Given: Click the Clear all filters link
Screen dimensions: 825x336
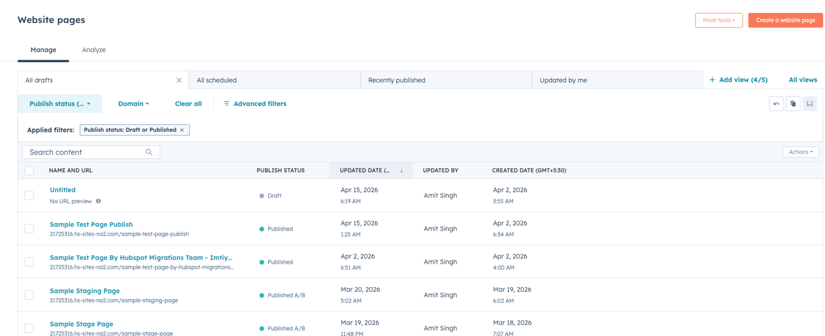Looking at the screenshot, I should coord(188,104).
